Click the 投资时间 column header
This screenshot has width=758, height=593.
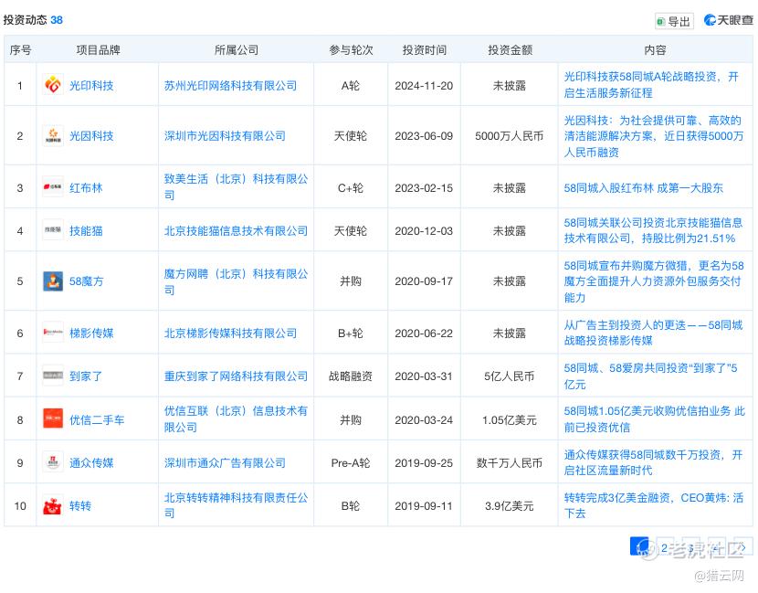(425, 50)
